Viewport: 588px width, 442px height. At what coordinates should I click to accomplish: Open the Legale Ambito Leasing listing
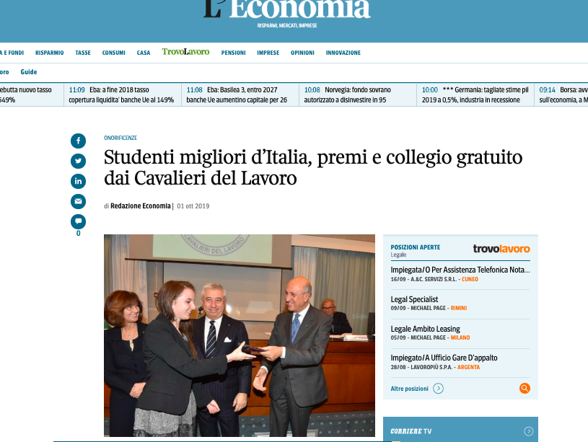[425, 329]
